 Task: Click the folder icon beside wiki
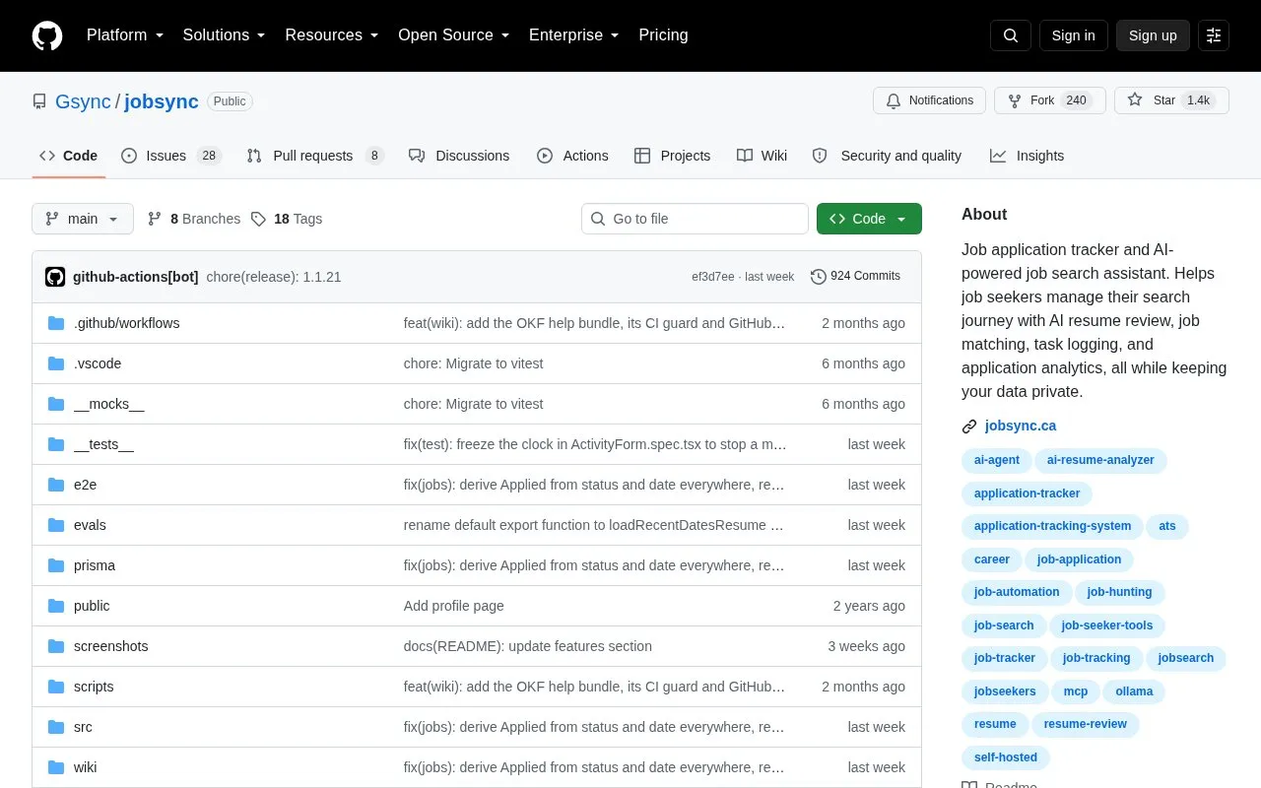[56, 767]
